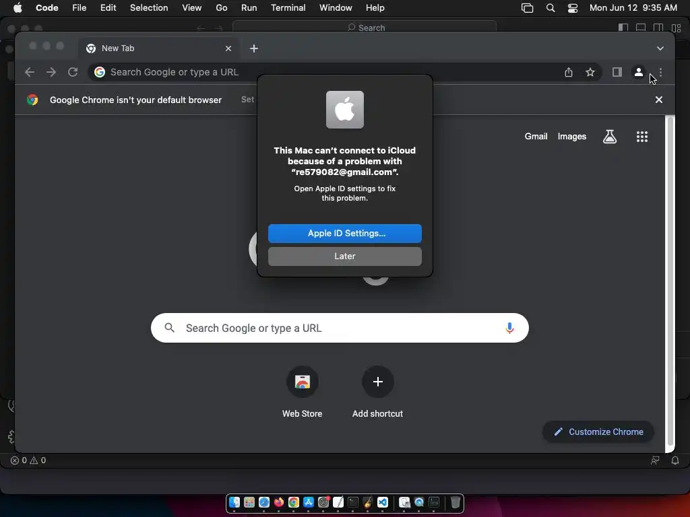This screenshot has width=690, height=517.
Task: Toggle VS Code bottom panel
Action: [x=641, y=28]
